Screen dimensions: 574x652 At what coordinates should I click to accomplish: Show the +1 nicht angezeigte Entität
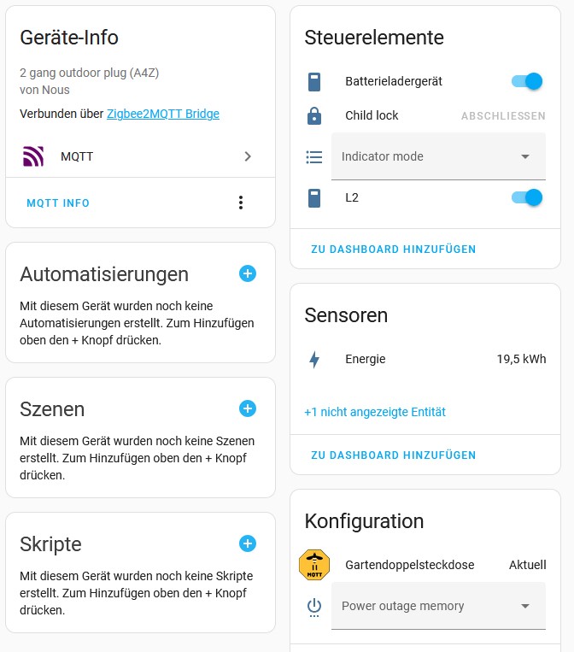coord(375,412)
